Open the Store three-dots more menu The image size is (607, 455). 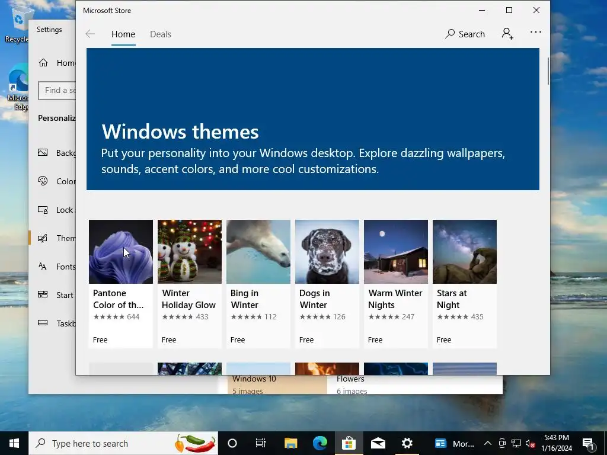(536, 32)
